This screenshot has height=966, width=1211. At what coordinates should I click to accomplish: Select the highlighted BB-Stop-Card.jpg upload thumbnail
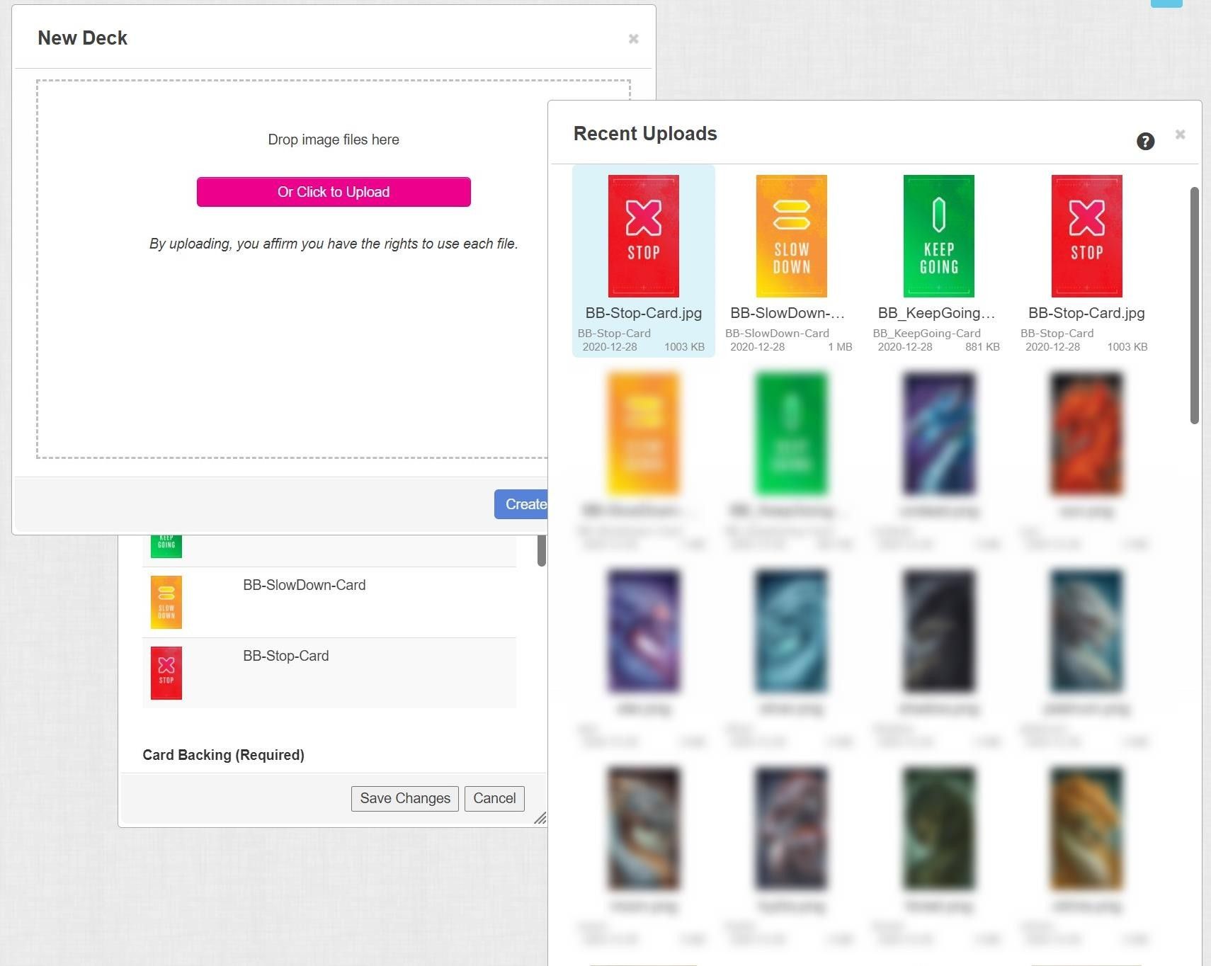(x=643, y=237)
